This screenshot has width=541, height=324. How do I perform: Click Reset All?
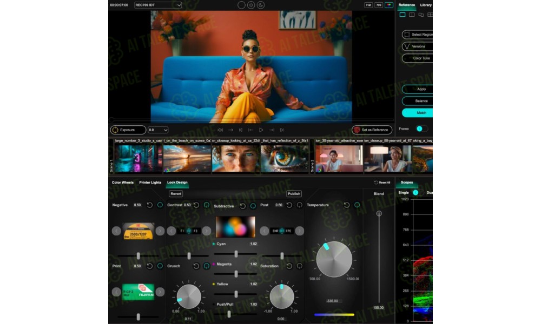coord(382,183)
